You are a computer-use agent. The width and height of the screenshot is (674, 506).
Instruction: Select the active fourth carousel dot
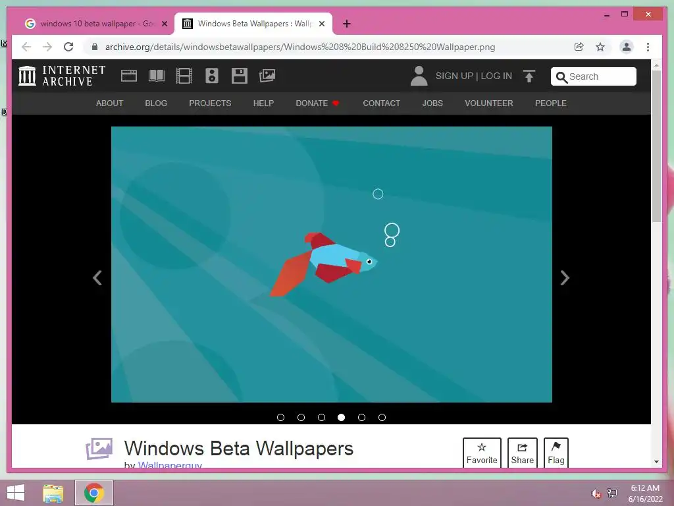[x=342, y=417]
